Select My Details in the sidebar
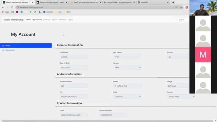The image size is (217, 122). pos(26,45)
